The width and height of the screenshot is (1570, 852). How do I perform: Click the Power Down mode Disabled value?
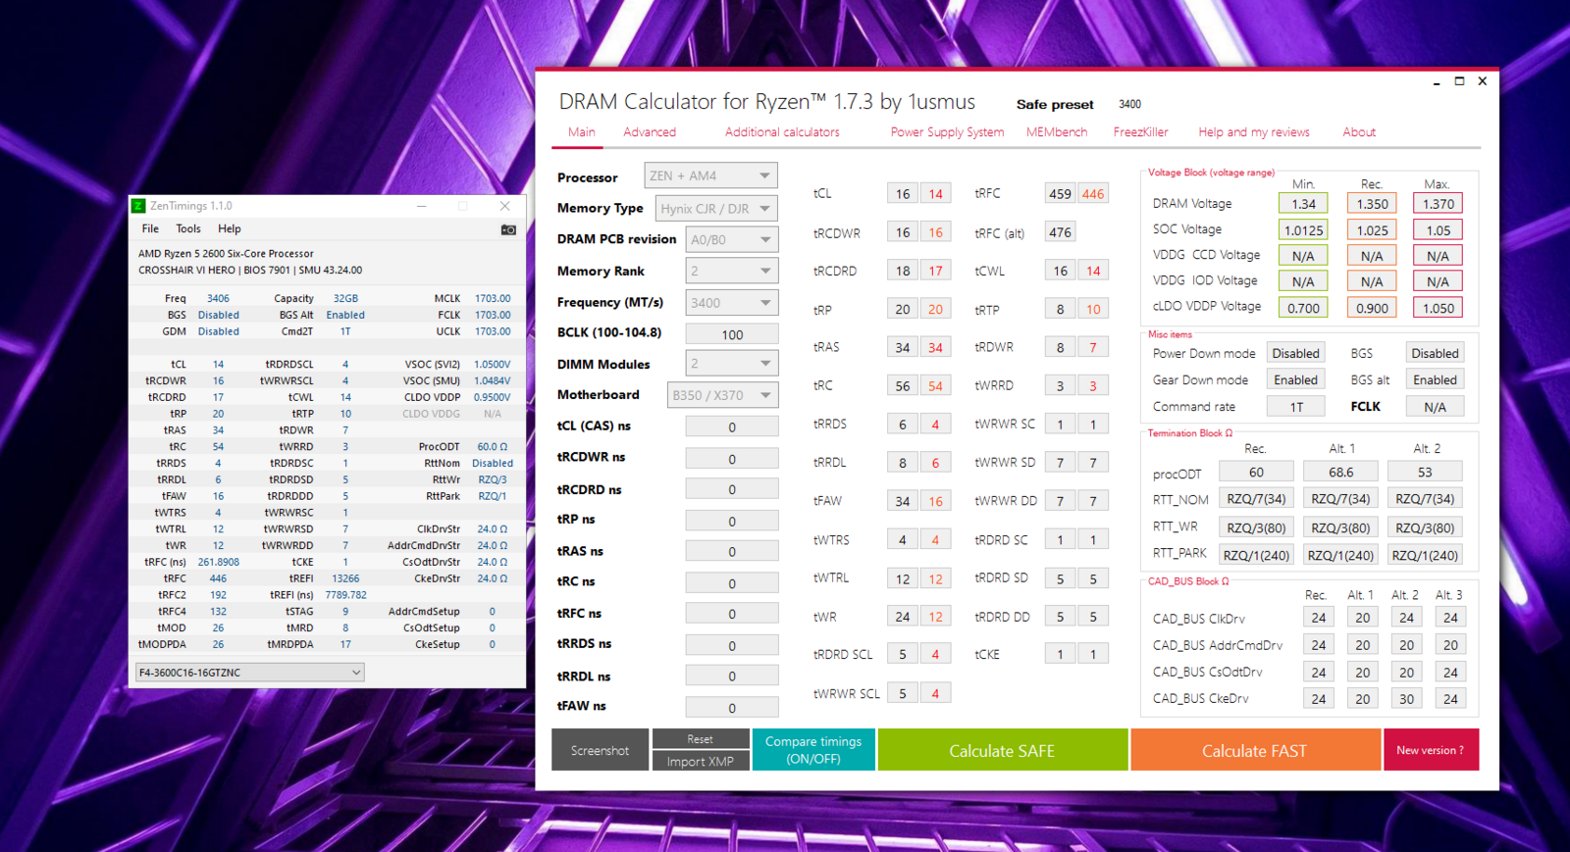point(1295,353)
